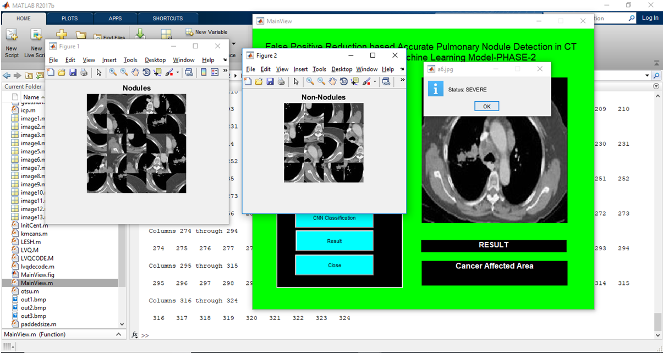663x353 pixels.
Task: Click the Rotate 3D tool in Figure 1
Action: (146, 72)
